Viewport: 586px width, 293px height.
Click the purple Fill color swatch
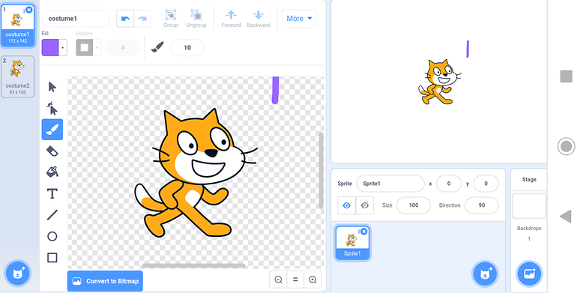click(50, 48)
